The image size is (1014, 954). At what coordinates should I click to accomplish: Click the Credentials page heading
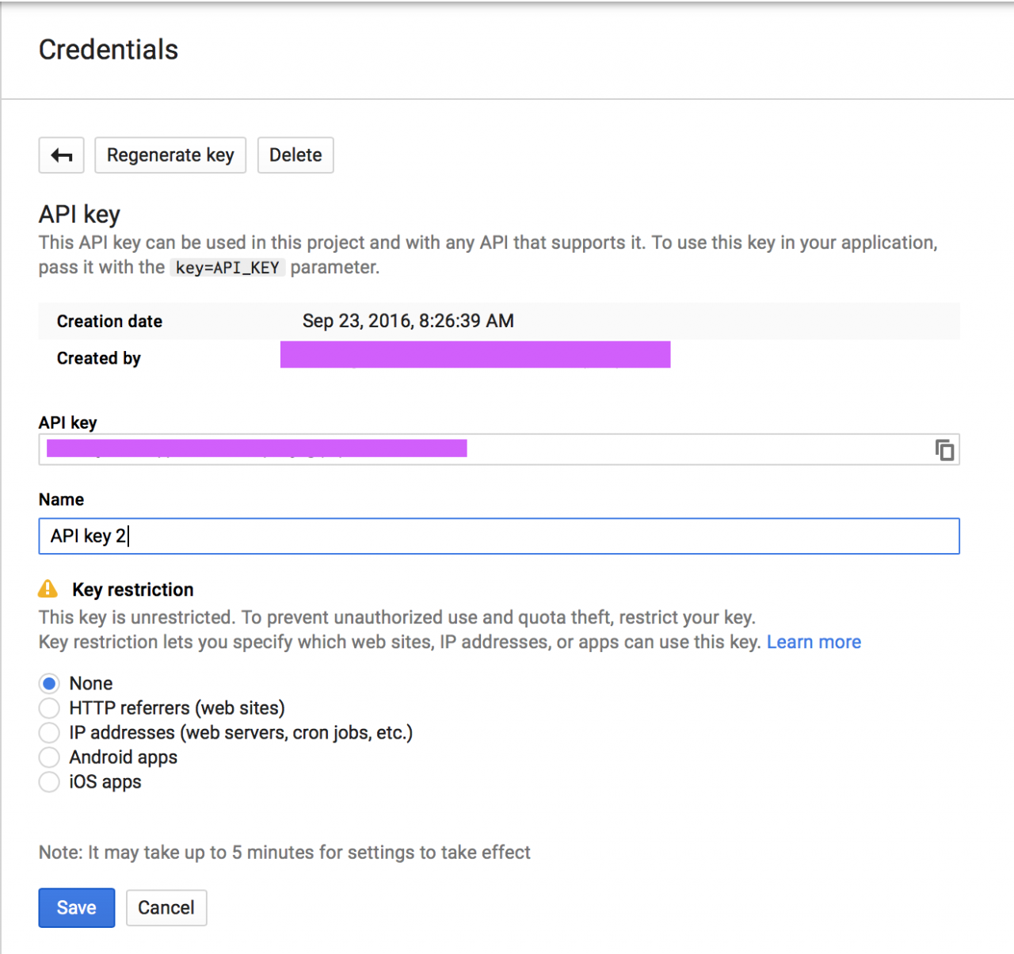(109, 50)
